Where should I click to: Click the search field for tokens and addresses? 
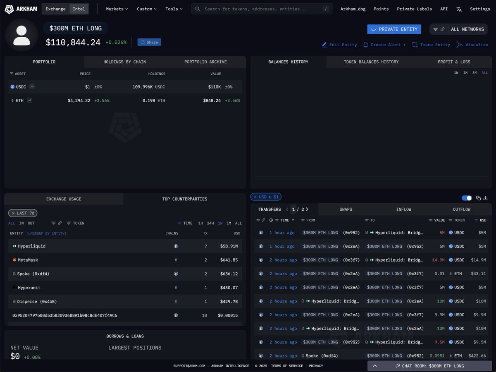(262, 9)
